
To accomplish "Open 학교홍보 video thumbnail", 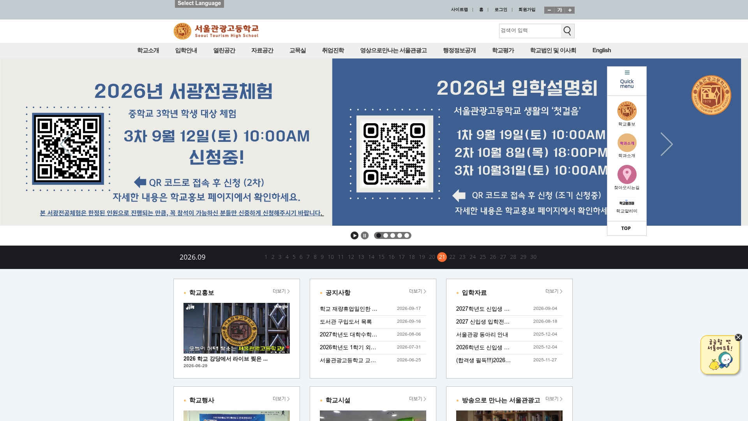I will click(236, 328).
